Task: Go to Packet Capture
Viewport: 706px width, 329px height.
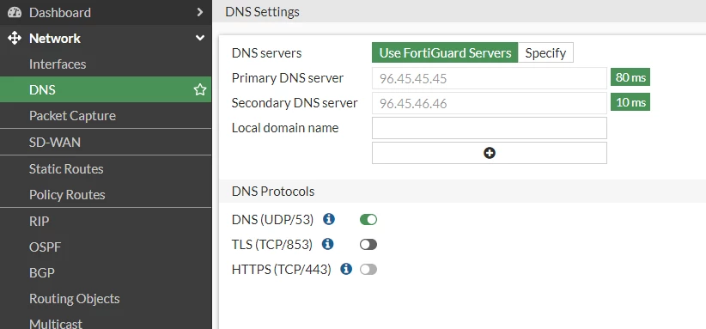Action: tap(106, 116)
